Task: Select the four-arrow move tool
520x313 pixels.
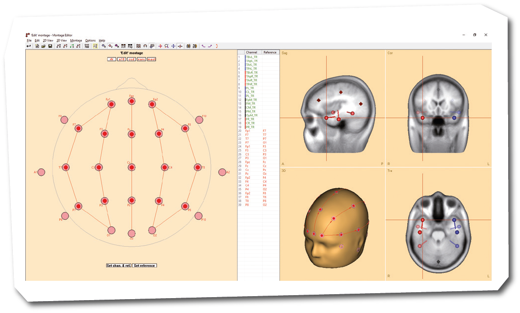Action: 173,46
